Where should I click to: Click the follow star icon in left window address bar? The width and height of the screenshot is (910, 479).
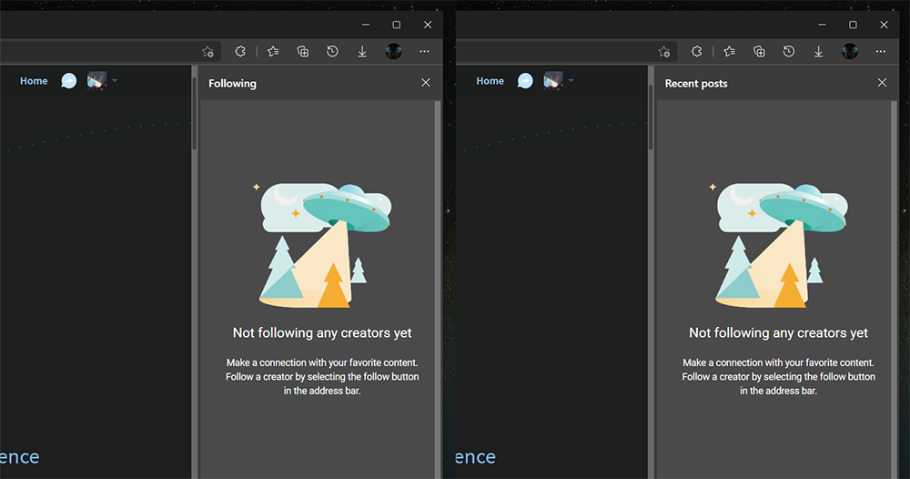point(207,52)
